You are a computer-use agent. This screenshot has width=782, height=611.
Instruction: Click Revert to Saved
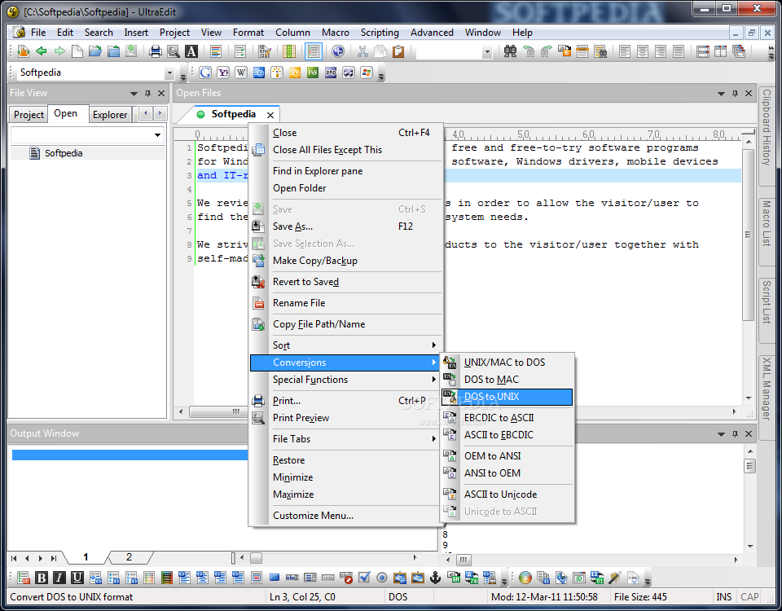(x=345, y=282)
